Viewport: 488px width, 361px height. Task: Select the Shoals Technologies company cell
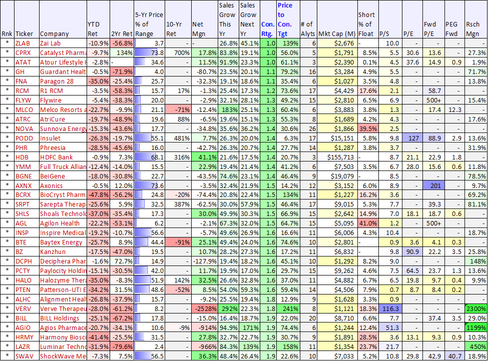tap(63, 214)
